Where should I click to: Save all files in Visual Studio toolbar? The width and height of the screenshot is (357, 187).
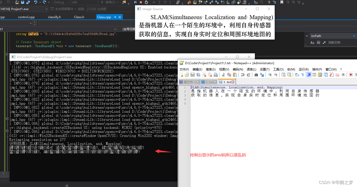(28, 2)
